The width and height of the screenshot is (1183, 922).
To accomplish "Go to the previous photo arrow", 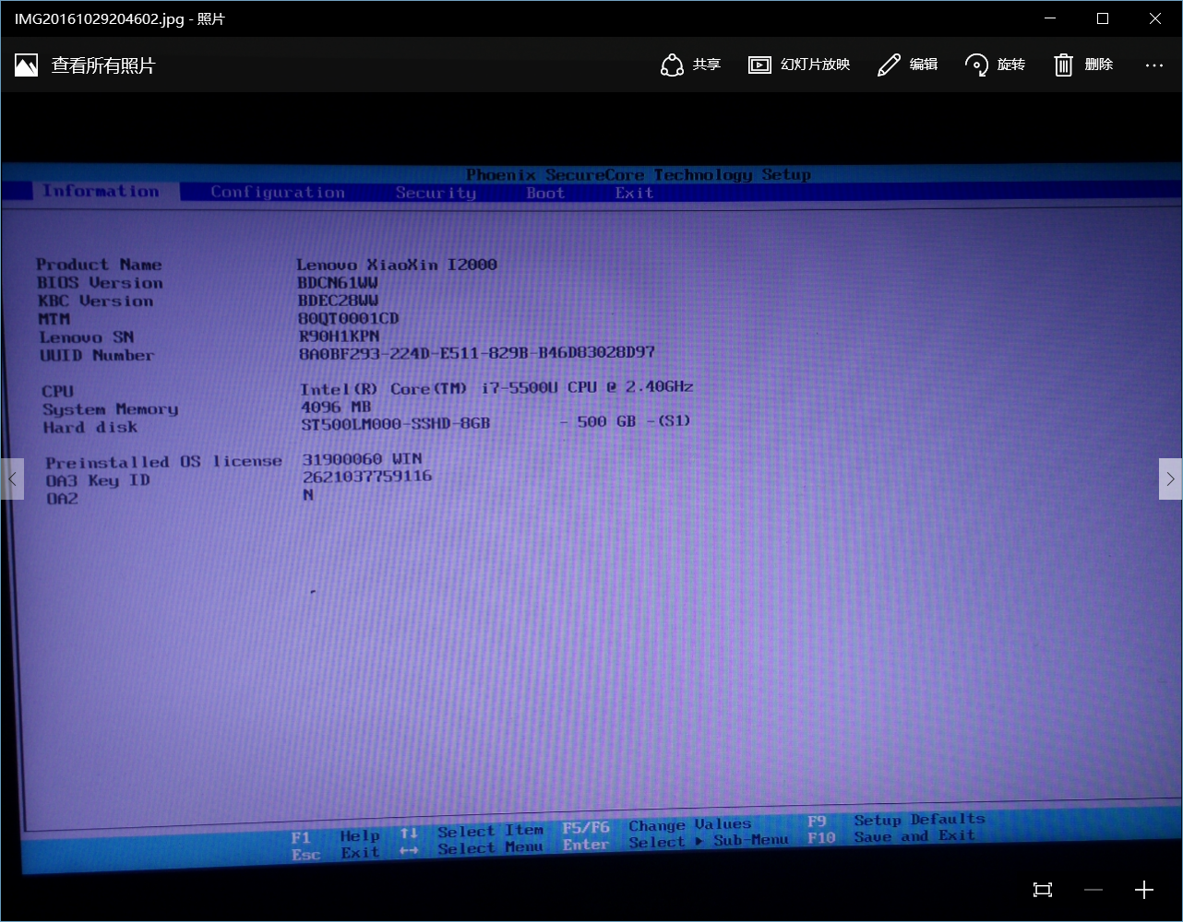I will [x=12, y=479].
